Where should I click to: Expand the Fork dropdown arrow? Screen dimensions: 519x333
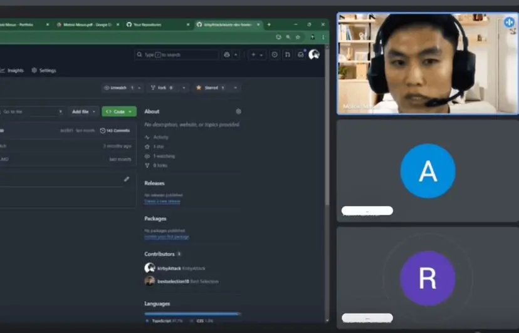coord(184,88)
